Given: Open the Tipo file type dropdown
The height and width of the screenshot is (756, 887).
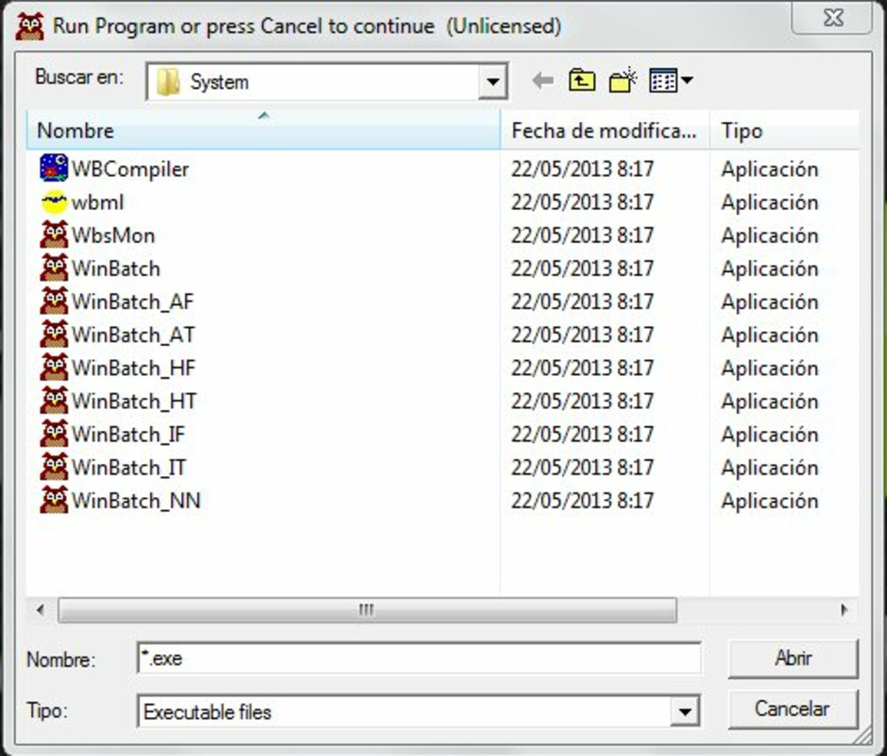Looking at the screenshot, I should [685, 712].
